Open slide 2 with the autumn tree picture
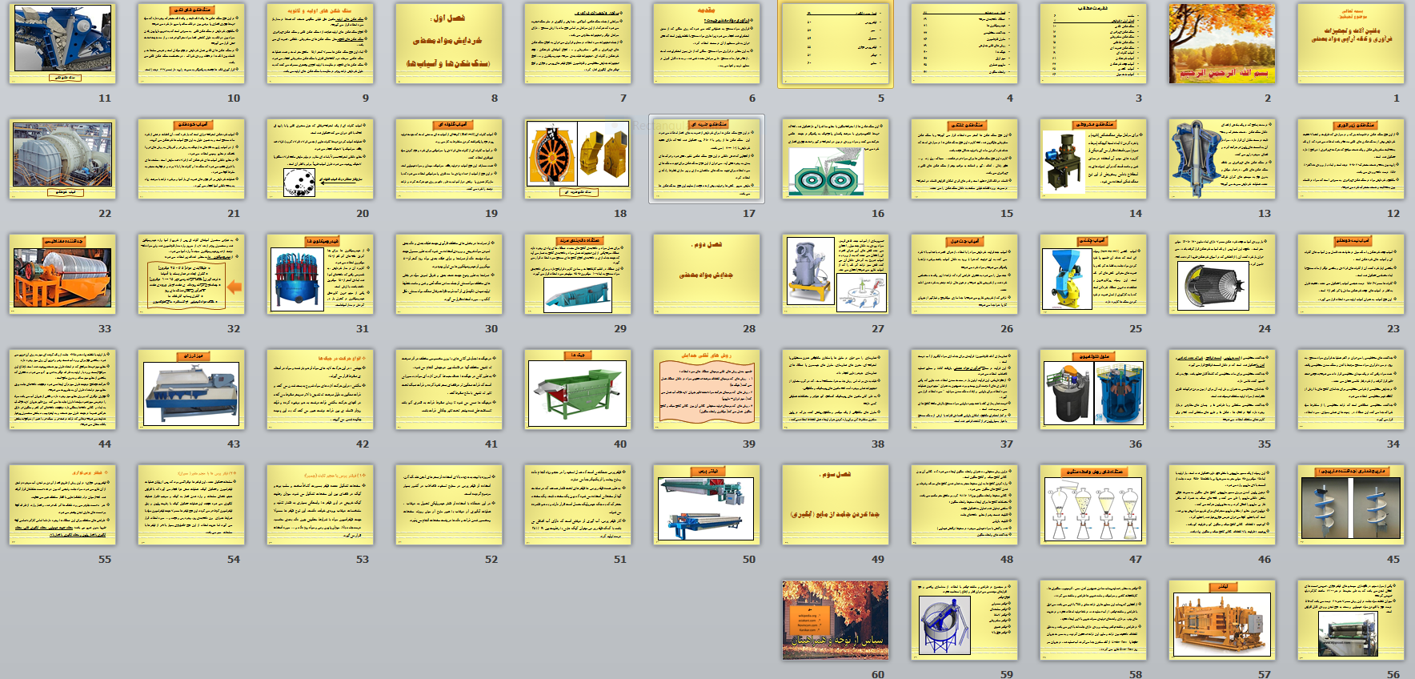The height and width of the screenshot is (679, 1415). (x=1221, y=44)
